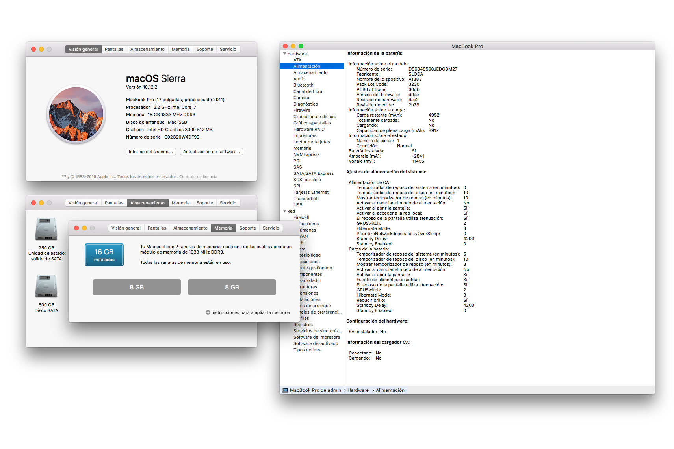
Task: Select Soporte tab in the memory window
Action: 248,228
